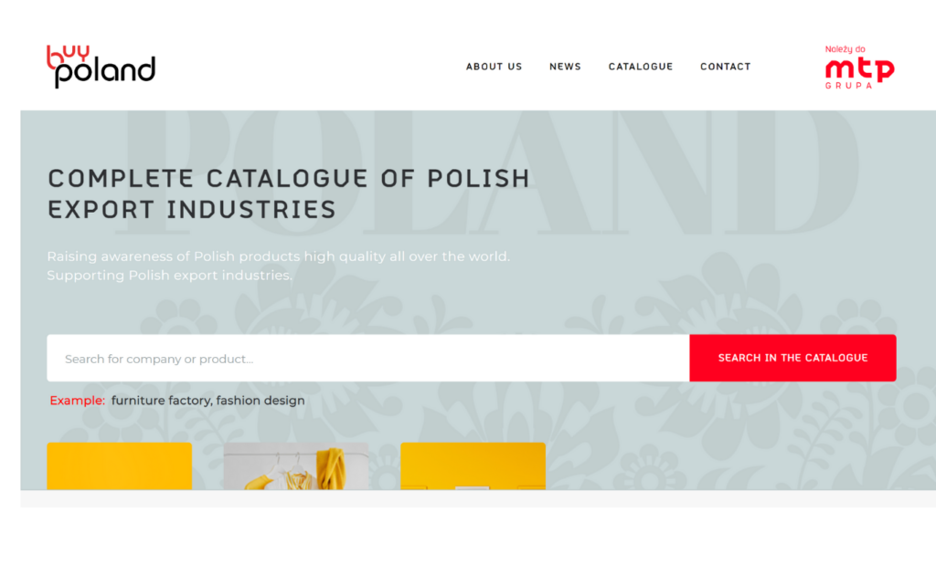Viewport: 936px width, 564px height.
Task: Click Search in the Catalogue button
Action: click(792, 359)
